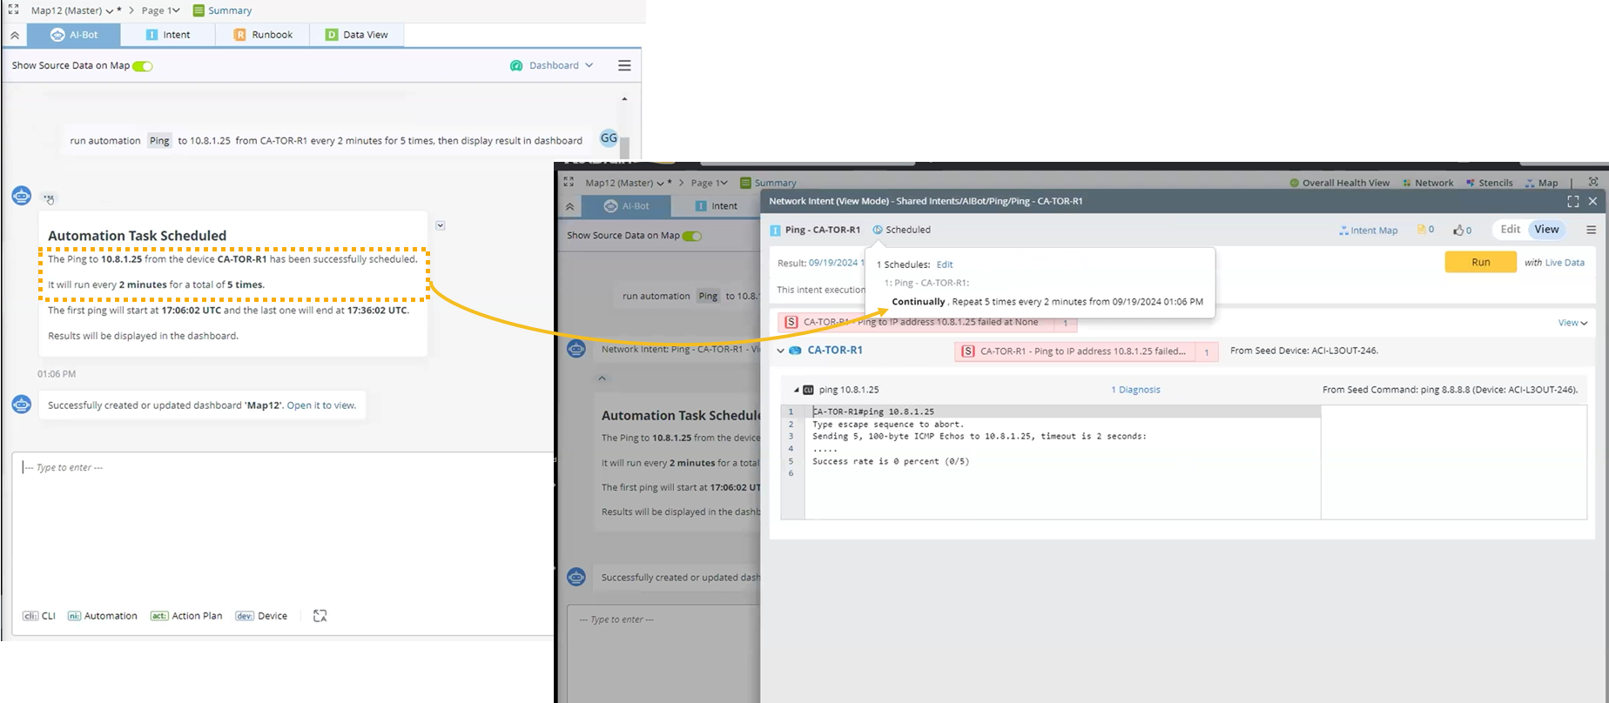This screenshot has height=703, width=1609.
Task: Expand the View dropdown in results
Action: click(x=1572, y=323)
